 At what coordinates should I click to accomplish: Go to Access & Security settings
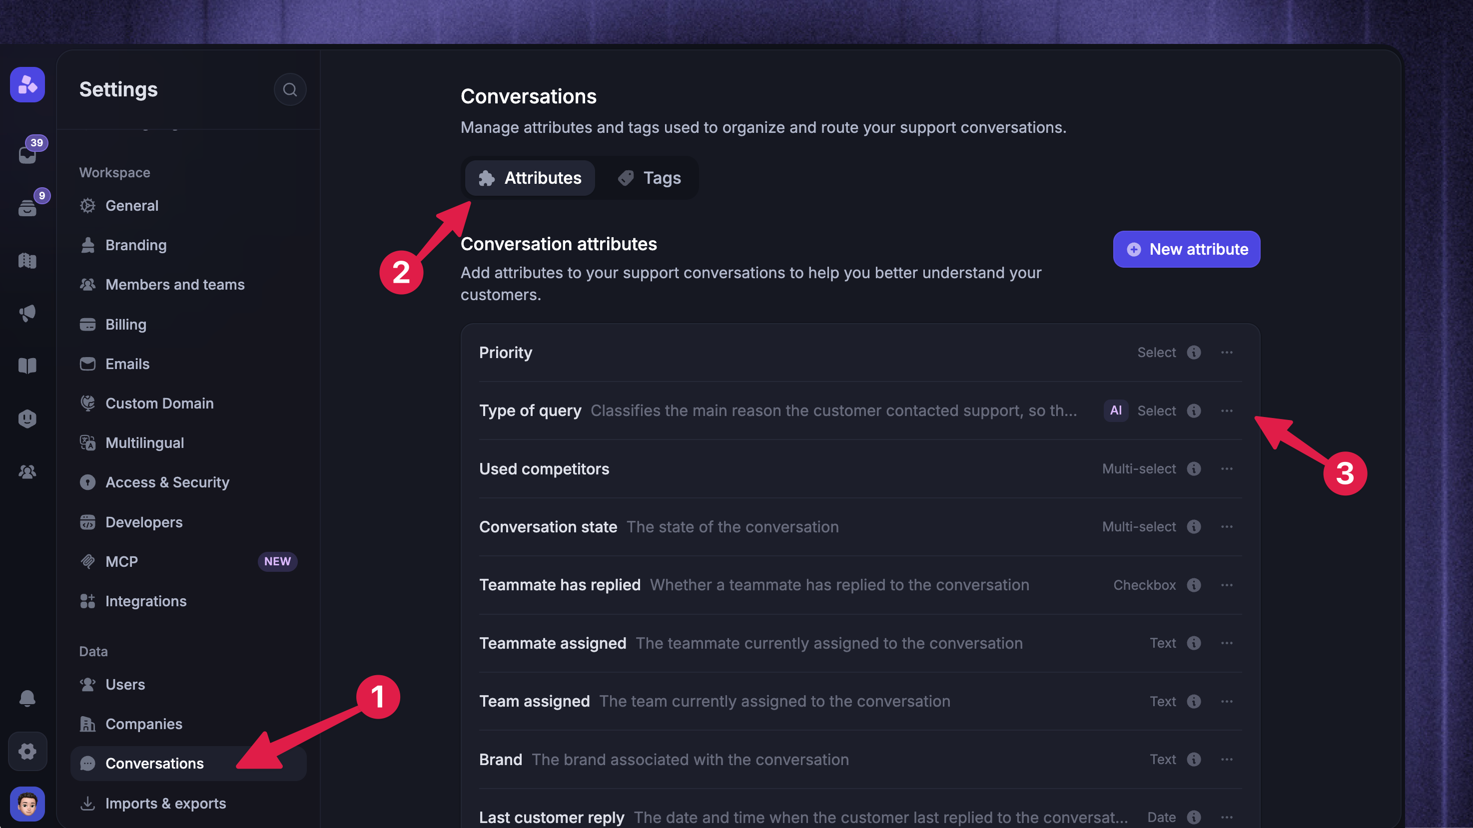point(167,482)
